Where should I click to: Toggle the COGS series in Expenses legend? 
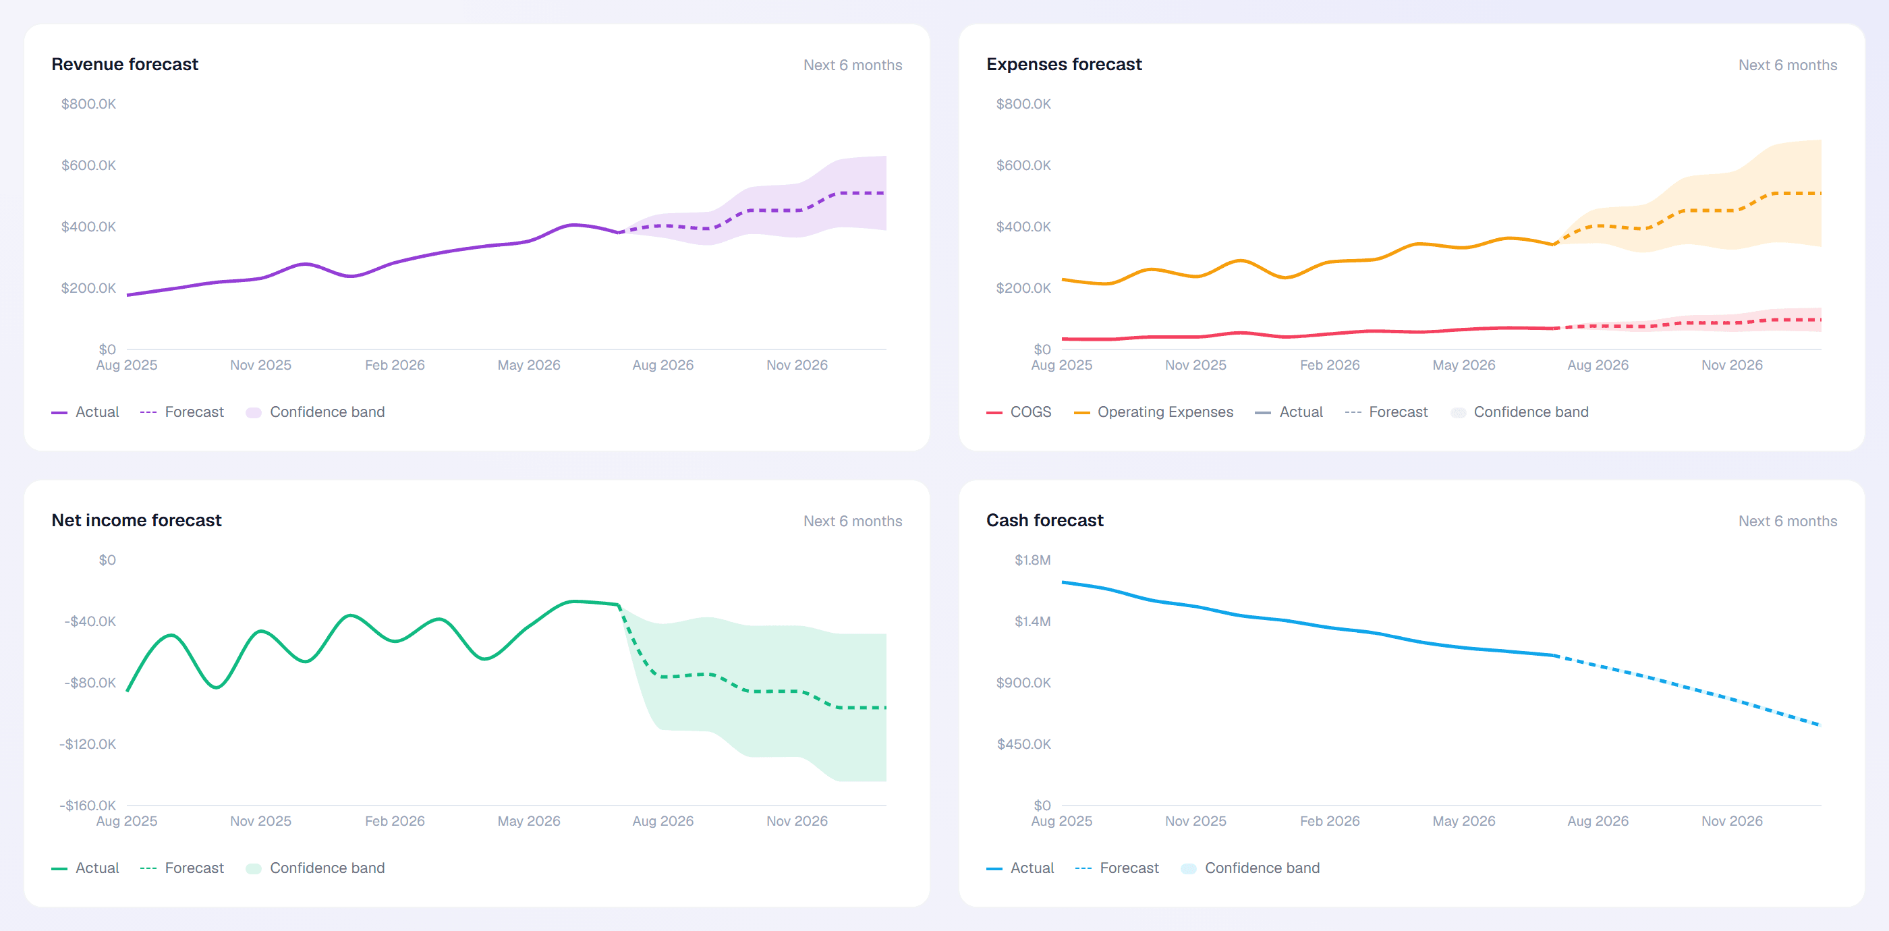(1019, 412)
